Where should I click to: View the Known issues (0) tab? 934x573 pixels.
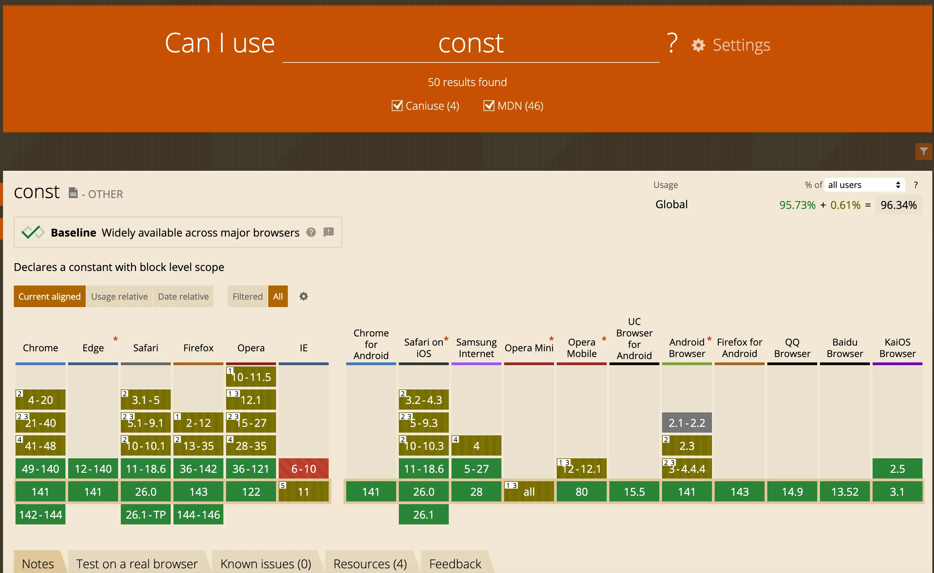pos(265,564)
